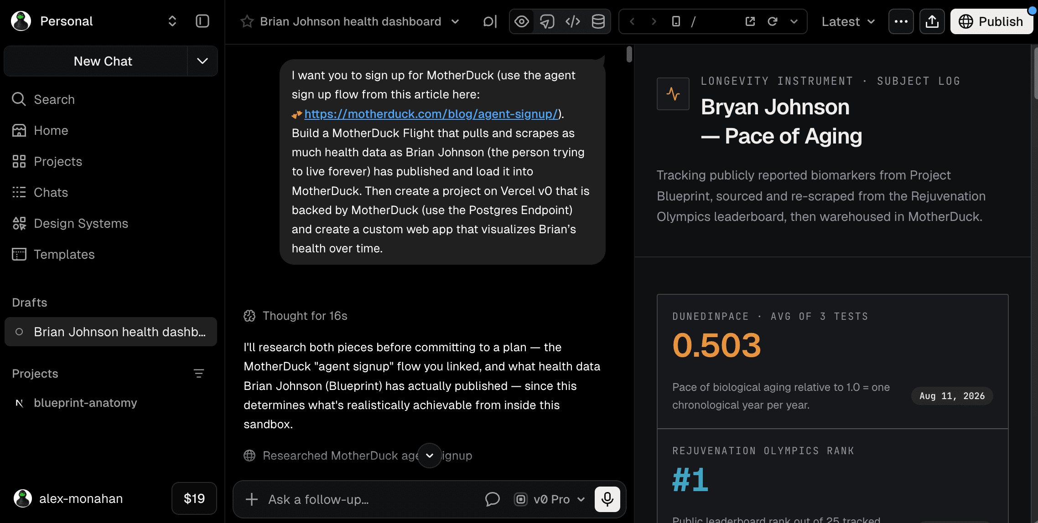Click the Design Systems shapes icon
The image size is (1038, 523).
tap(19, 223)
